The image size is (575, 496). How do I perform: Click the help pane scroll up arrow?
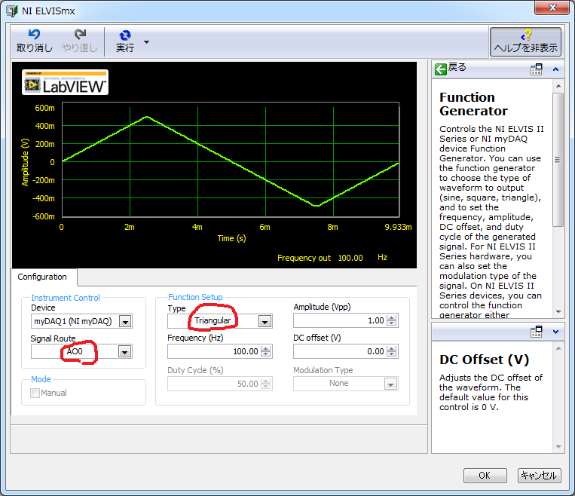tap(558, 86)
